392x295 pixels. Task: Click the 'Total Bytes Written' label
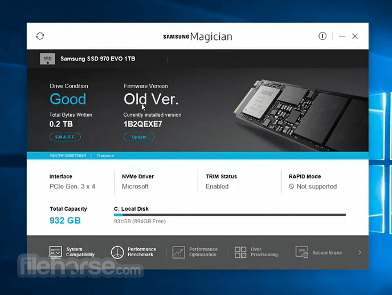tap(71, 114)
